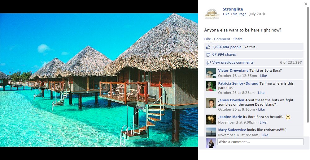Click the Like This Page link
This screenshot has height=160, width=310.
(234, 14)
